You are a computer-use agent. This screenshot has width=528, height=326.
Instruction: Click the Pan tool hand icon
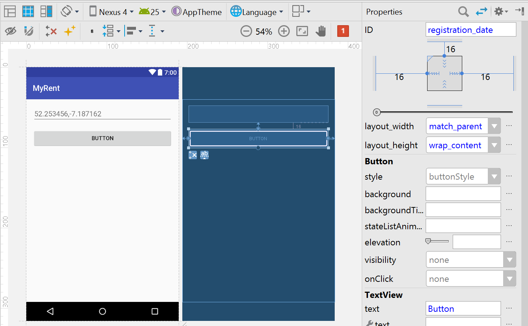(321, 31)
